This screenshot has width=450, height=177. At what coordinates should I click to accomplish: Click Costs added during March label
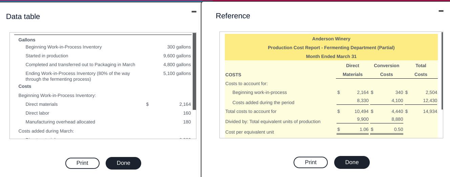(46, 131)
